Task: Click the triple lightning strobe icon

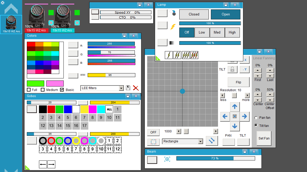Action: (x=186, y=55)
